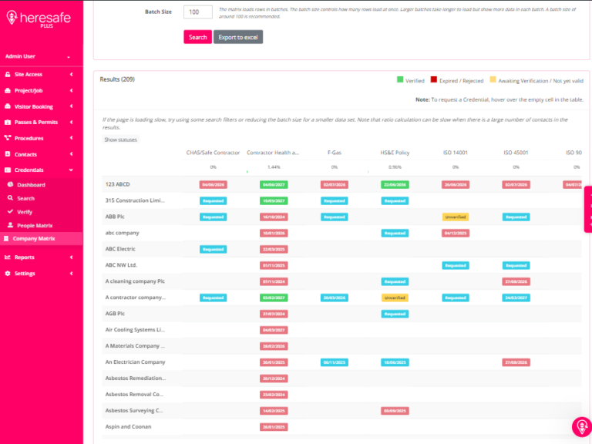Open the Dashboard menu item

click(31, 185)
